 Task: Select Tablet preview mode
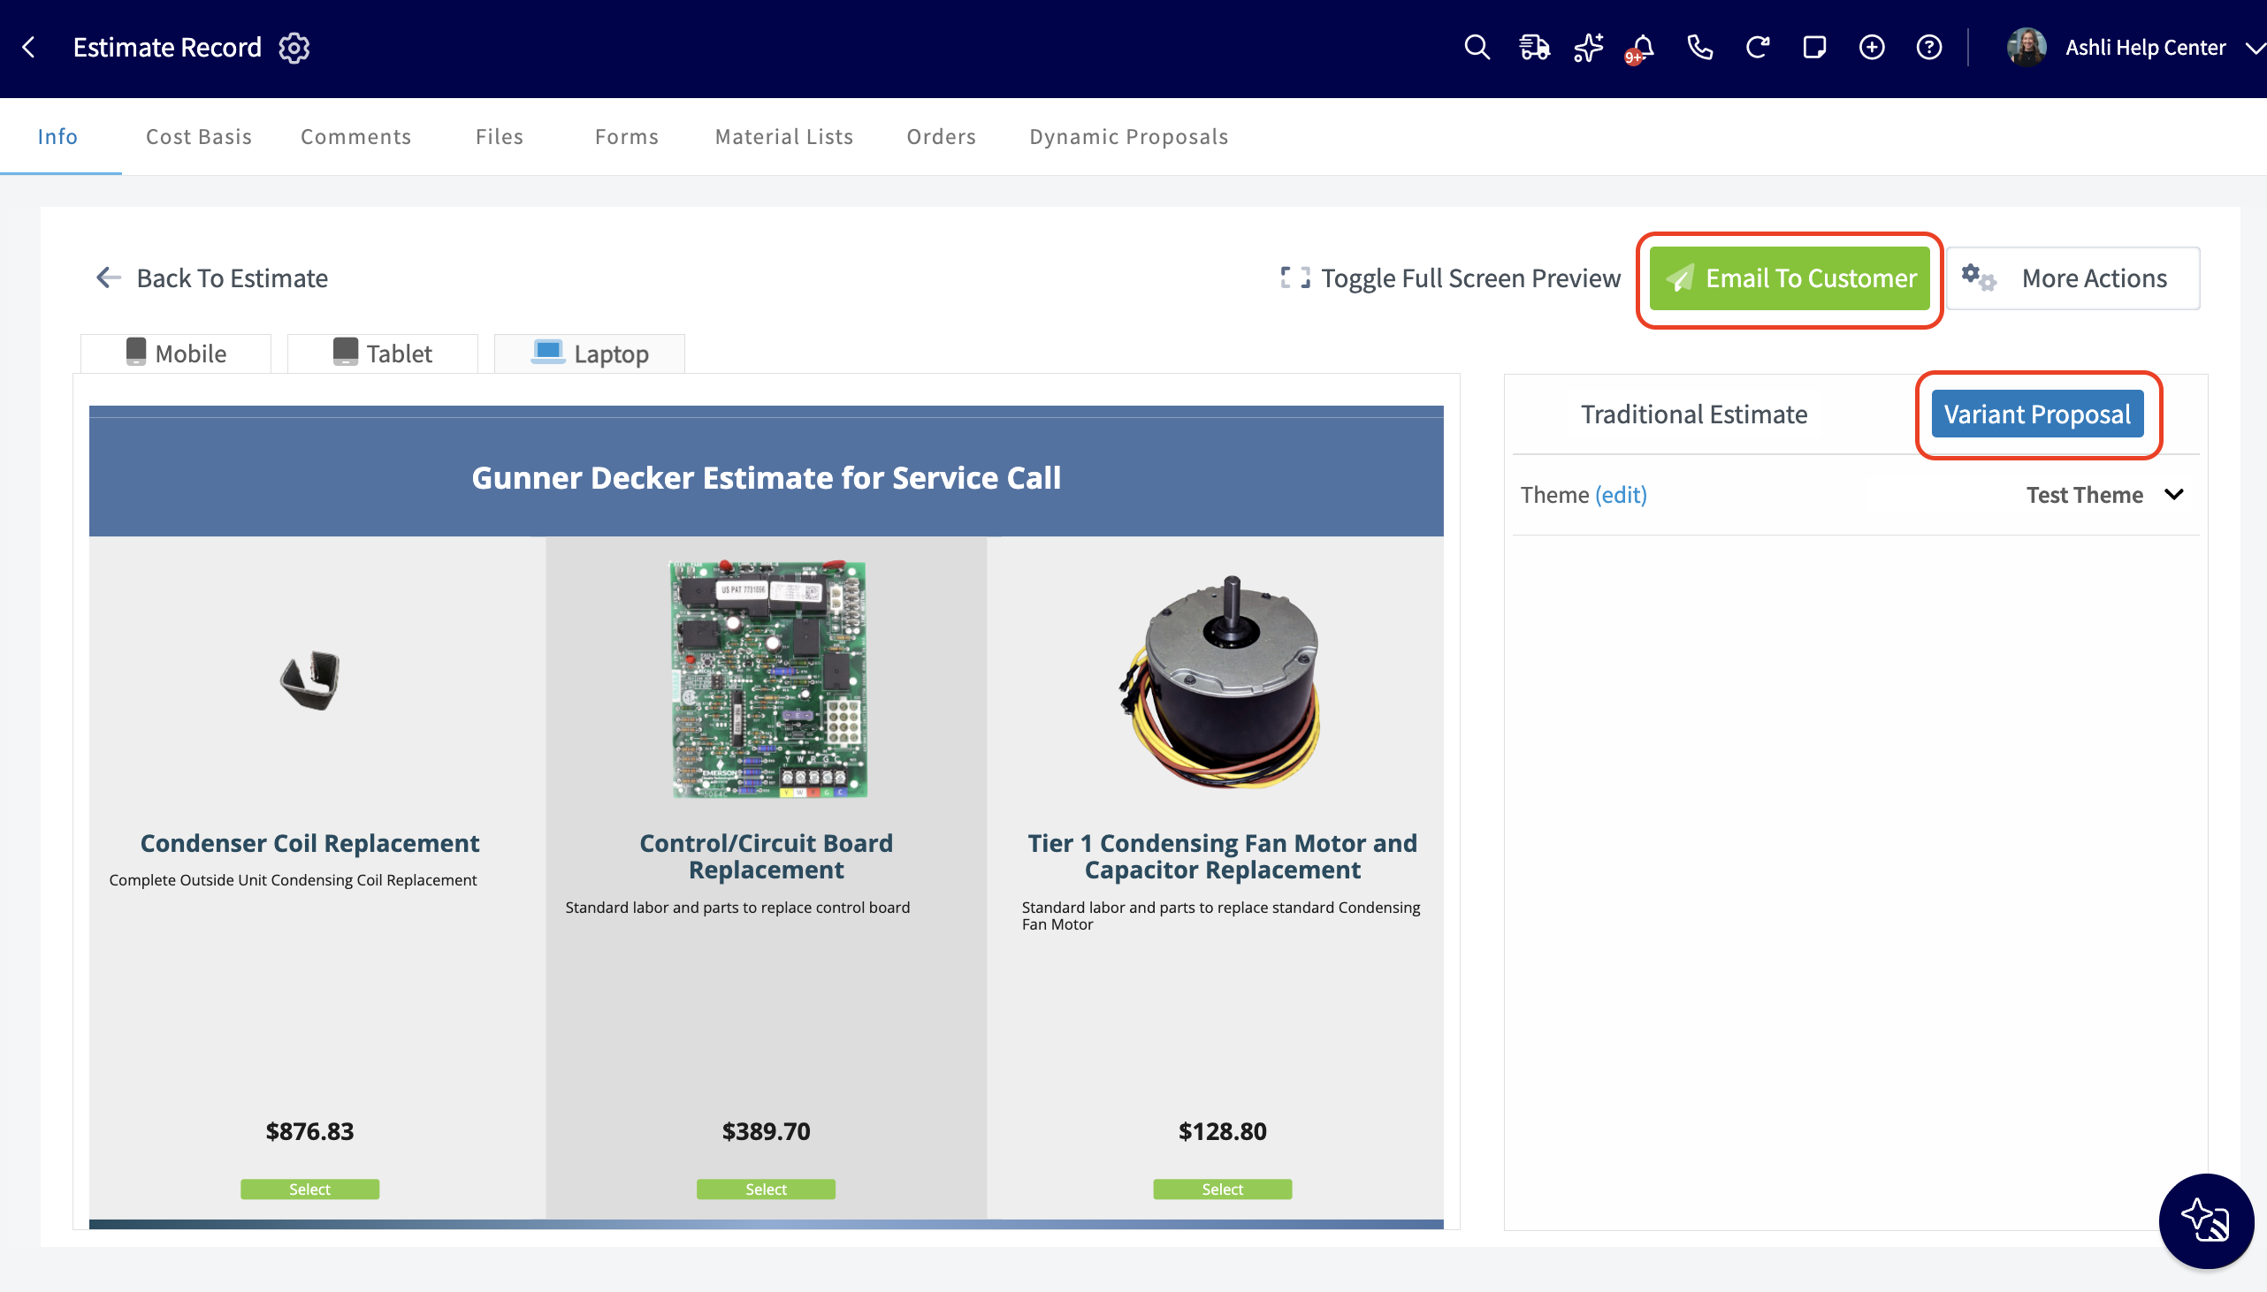point(383,353)
